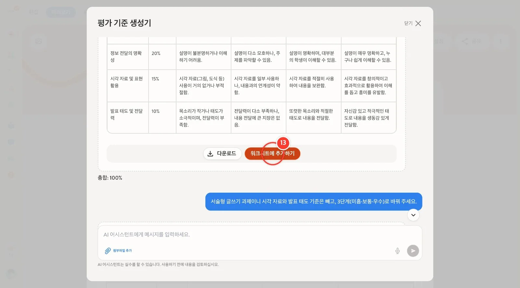Viewport: 520px width, 288px height.
Task: Close the 평가 기준 생성기 dialog
Action: (x=413, y=23)
